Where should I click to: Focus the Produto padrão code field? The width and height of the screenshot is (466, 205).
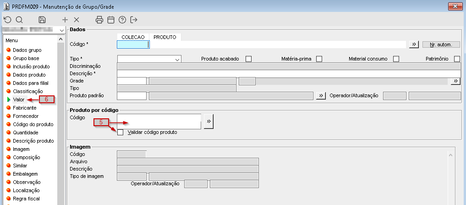click(132, 96)
